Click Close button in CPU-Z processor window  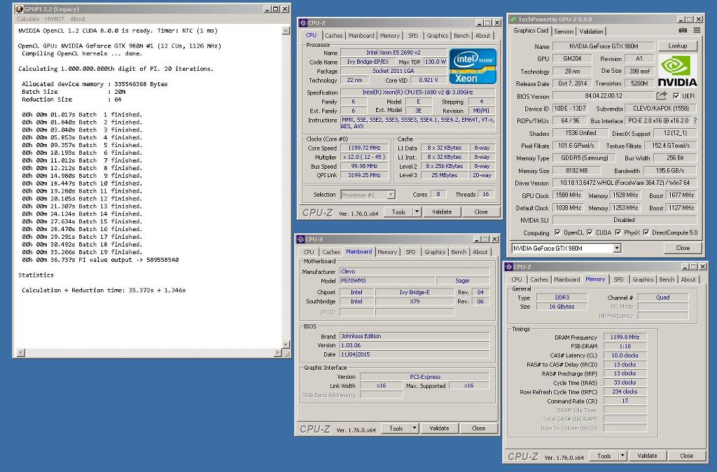(x=481, y=211)
